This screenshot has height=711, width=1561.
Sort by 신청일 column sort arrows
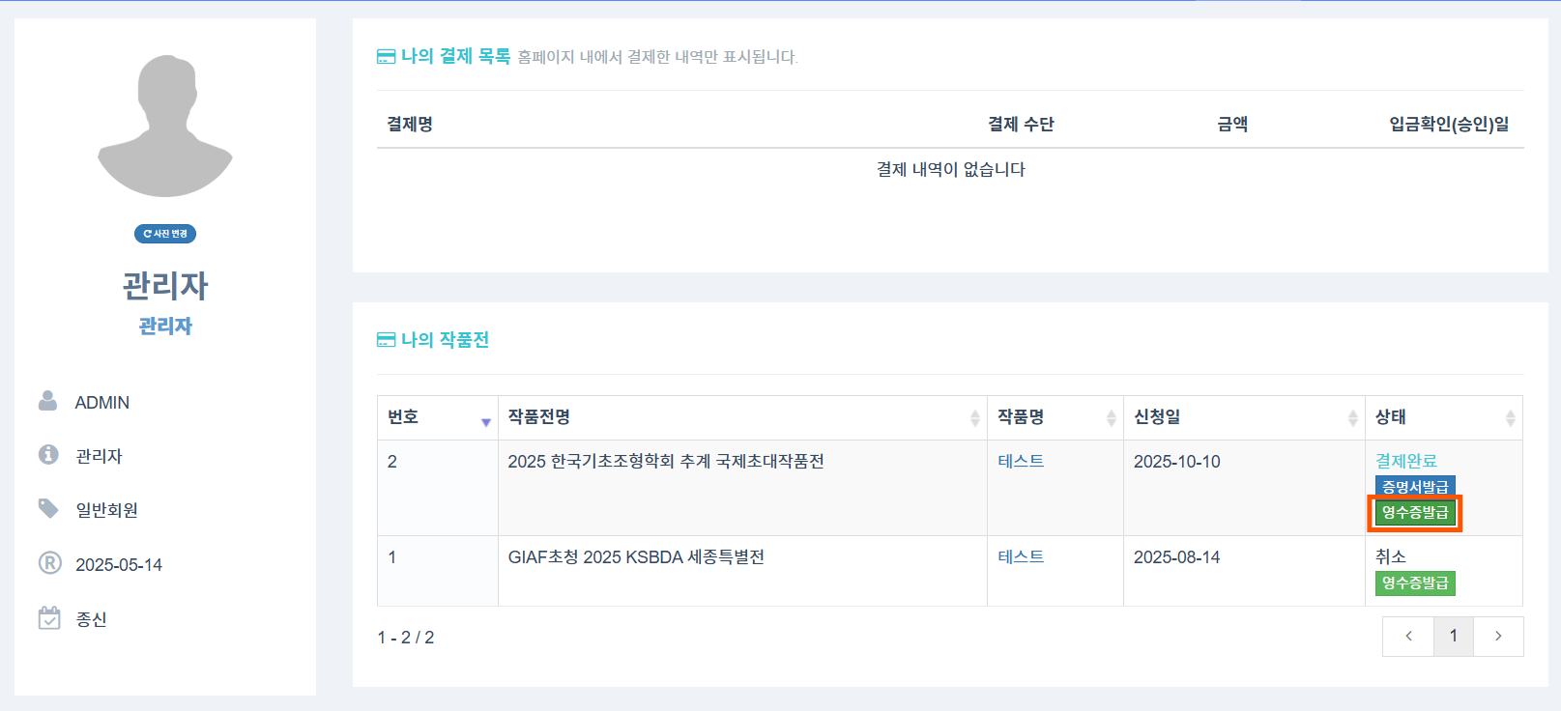coord(1352,417)
